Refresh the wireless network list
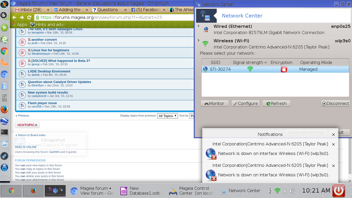The height and width of the screenshot is (198, 352). (x=276, y=103)
